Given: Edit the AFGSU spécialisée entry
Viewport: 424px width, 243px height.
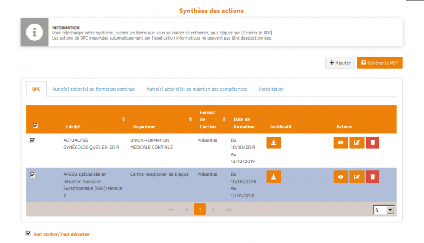Looking at the screenshot, I should point(357,177).
